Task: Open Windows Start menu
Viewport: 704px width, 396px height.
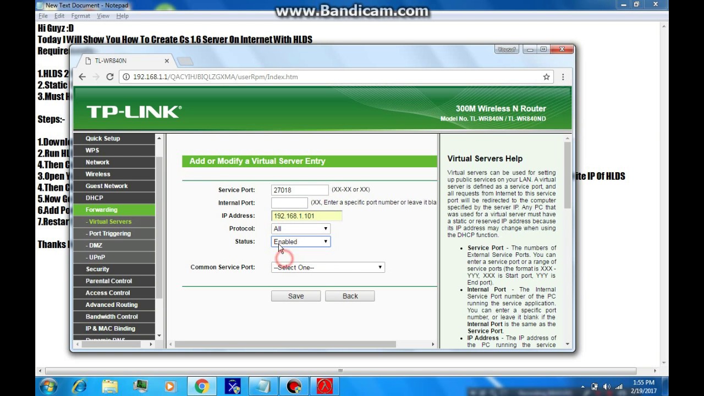Action: point(48,386)
